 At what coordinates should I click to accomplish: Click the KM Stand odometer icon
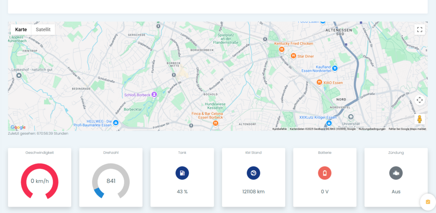(x=253, y=173)
